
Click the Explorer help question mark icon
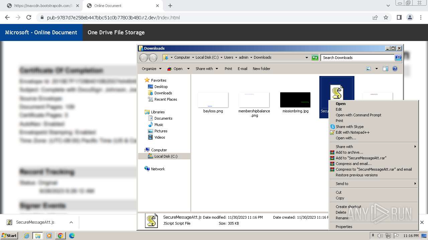(395, 69)
